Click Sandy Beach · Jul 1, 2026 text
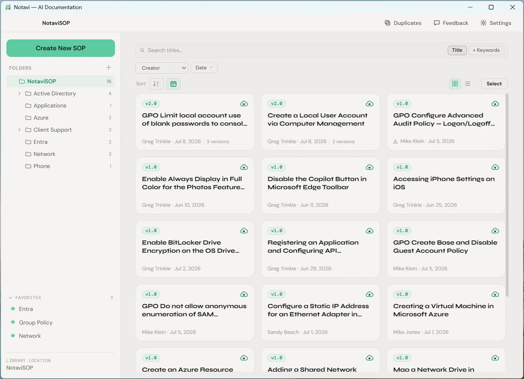The width and height of the screenshot is (524, 379). pyautogui.click(x=298, y=332)
